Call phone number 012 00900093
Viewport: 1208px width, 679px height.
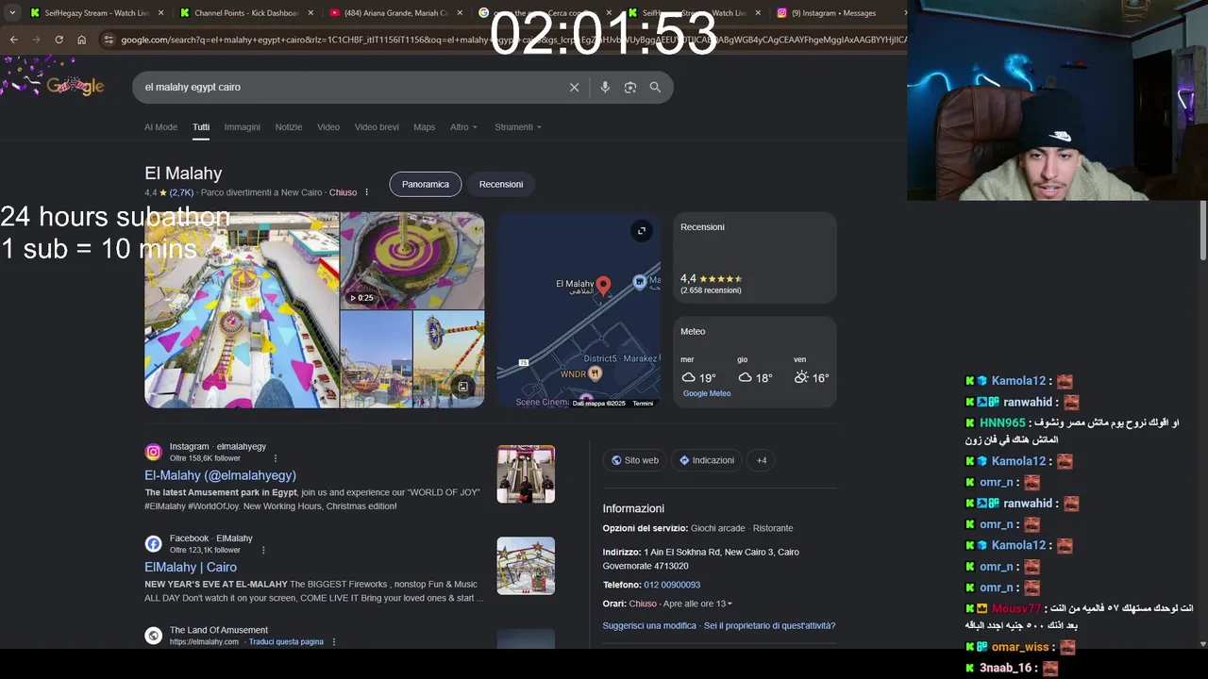672,585
